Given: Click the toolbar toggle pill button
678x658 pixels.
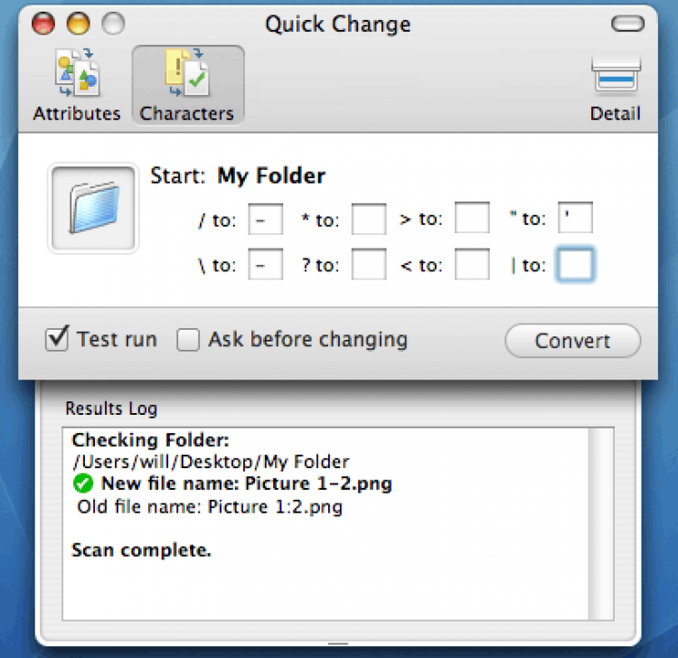Looking at the screenshot, I should 627,24.
